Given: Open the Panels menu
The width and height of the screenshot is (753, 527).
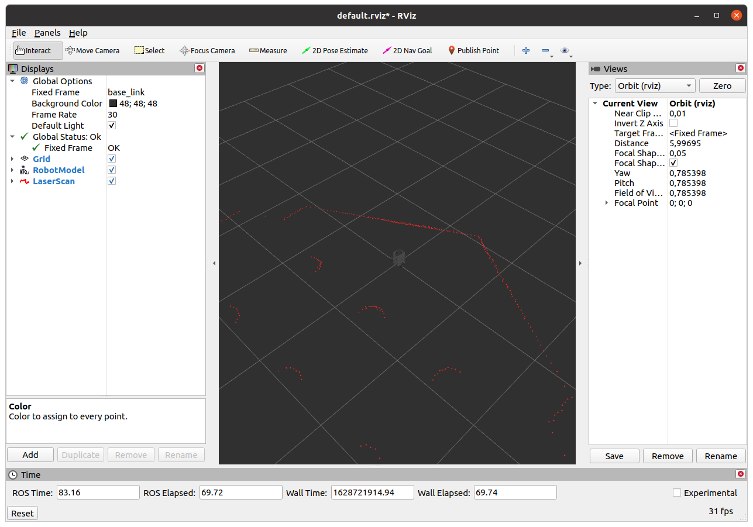Looking at the screenshot, I should click(x=47, y=33).
